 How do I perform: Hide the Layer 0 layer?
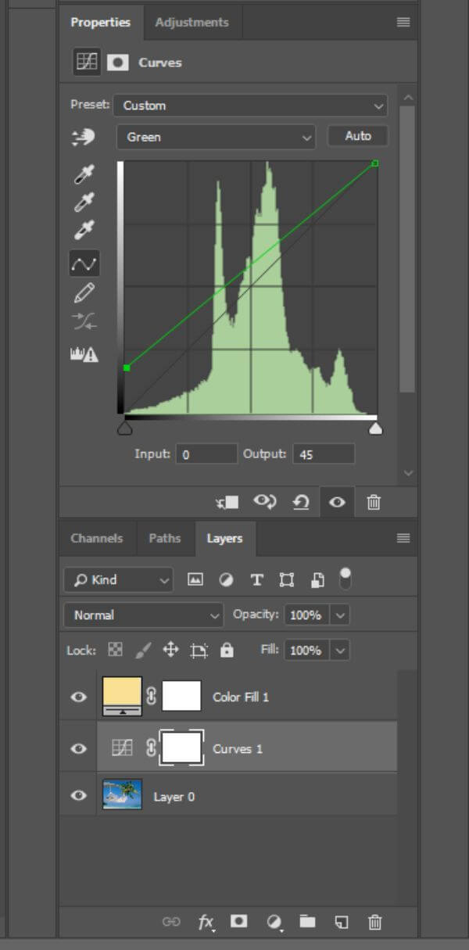[78, 796]
